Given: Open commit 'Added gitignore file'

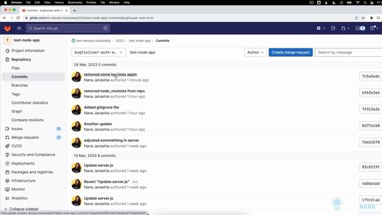Looking at the screenshot, I should click(101, 107).
